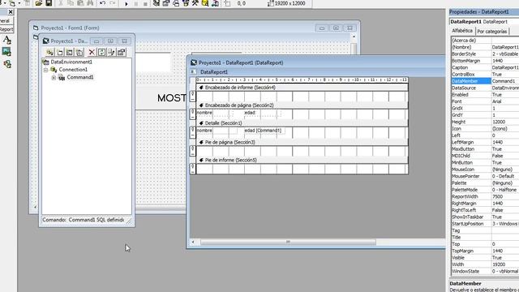Screen dimensions: 519x292
Task: Select the third toolbox control below RptImage
Action: click(7, 64)
